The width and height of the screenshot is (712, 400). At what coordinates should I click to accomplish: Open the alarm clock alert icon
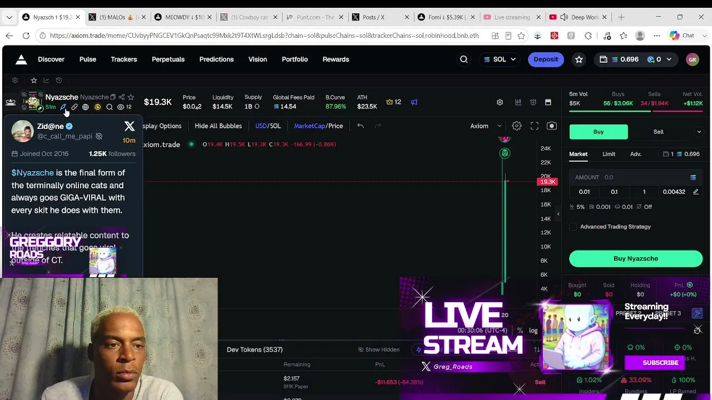click(533, 102)
